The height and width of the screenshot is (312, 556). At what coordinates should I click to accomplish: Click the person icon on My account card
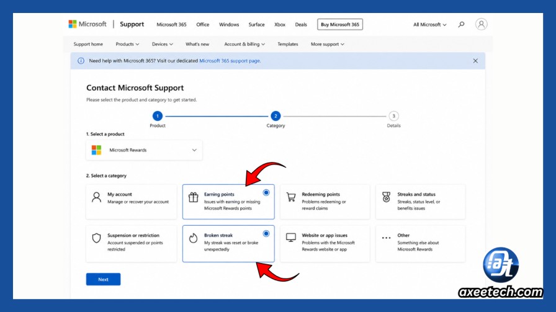96,197
